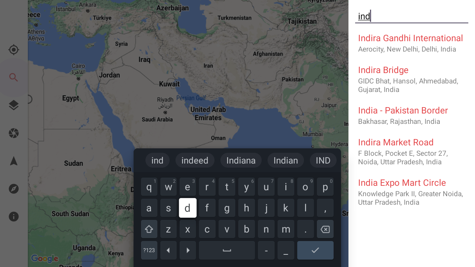Image resolution: width=475 pixels, height=267 pixels.
Task: Tap the period key
Action: 305,229
